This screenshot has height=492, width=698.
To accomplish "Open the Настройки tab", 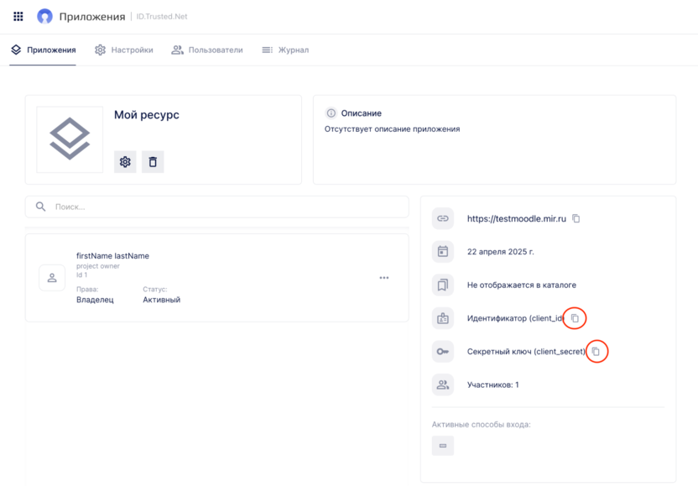I will (124, 50).
